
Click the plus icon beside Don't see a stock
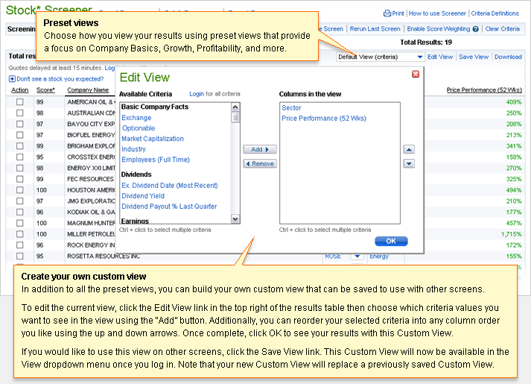(12, 78)
